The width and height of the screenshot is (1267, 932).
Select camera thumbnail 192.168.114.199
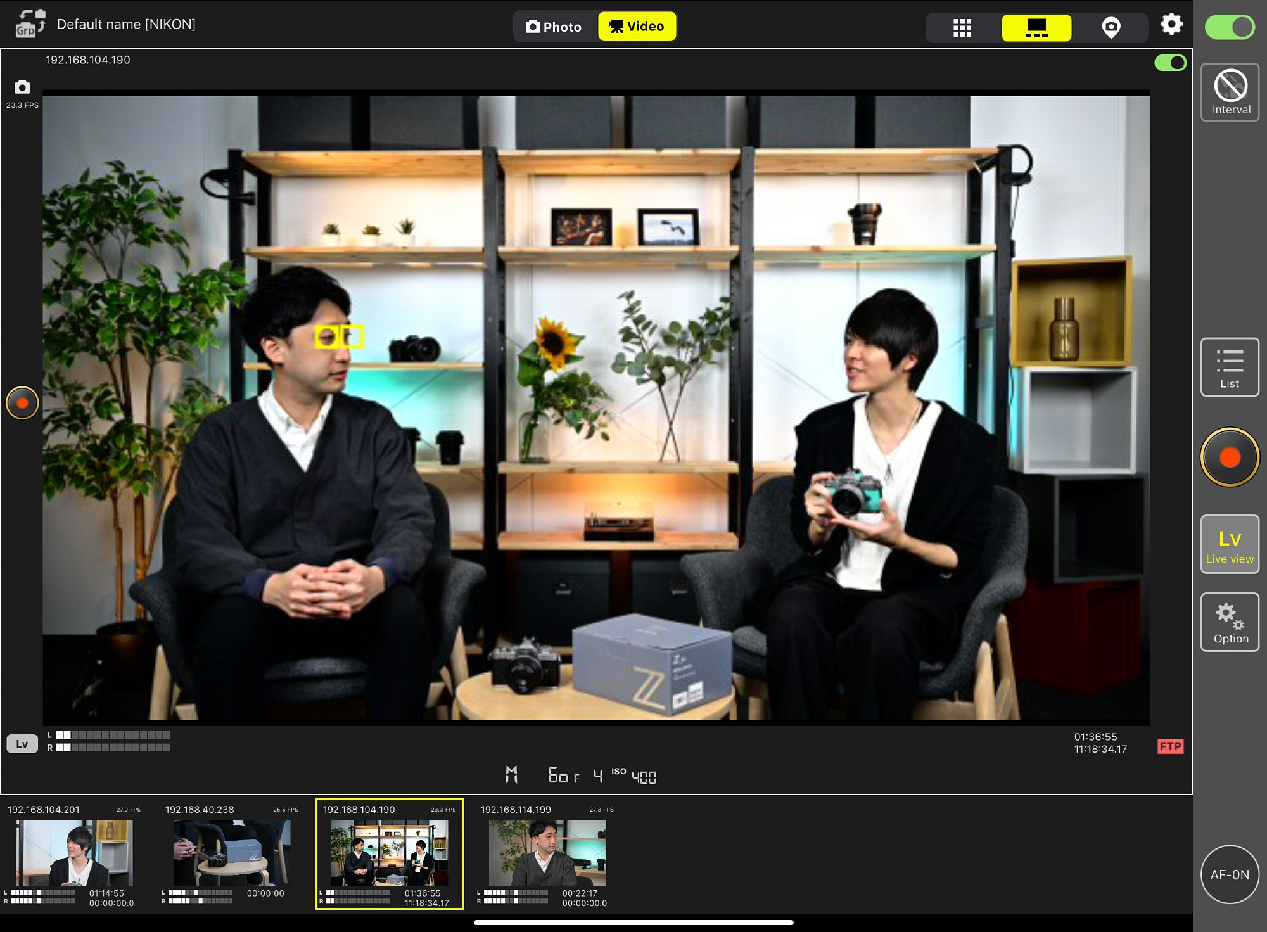547,855
